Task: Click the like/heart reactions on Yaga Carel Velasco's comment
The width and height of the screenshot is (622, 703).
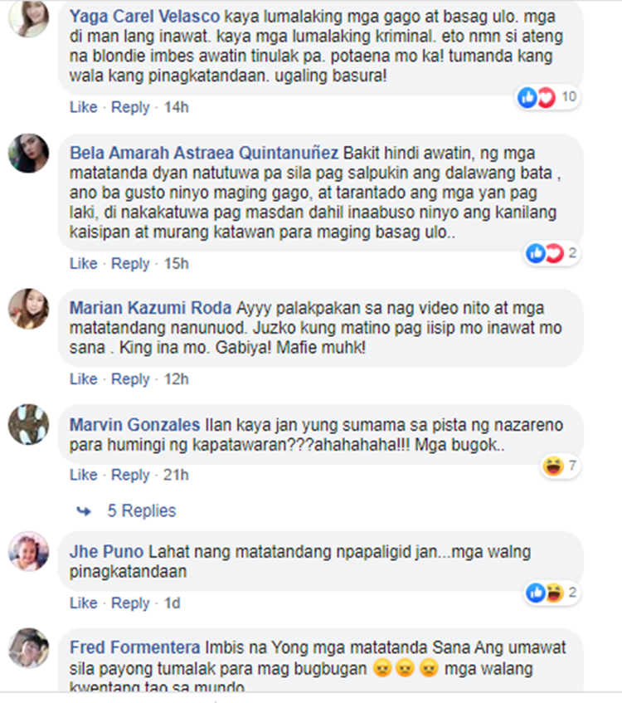Action: [548, 97]
